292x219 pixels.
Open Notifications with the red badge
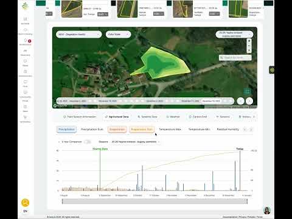[26, 42]
